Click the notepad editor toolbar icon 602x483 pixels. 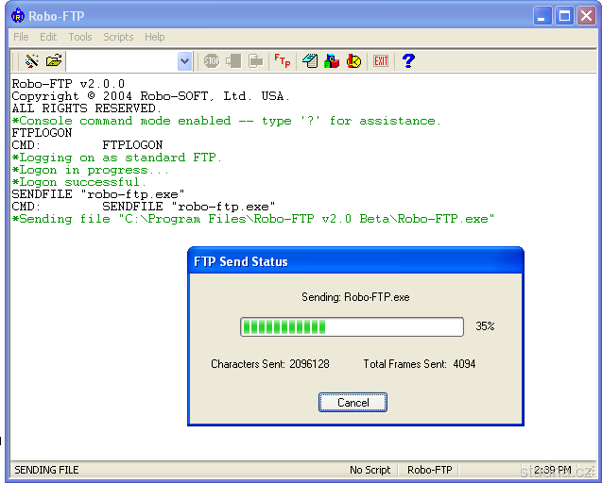[310, 61]
